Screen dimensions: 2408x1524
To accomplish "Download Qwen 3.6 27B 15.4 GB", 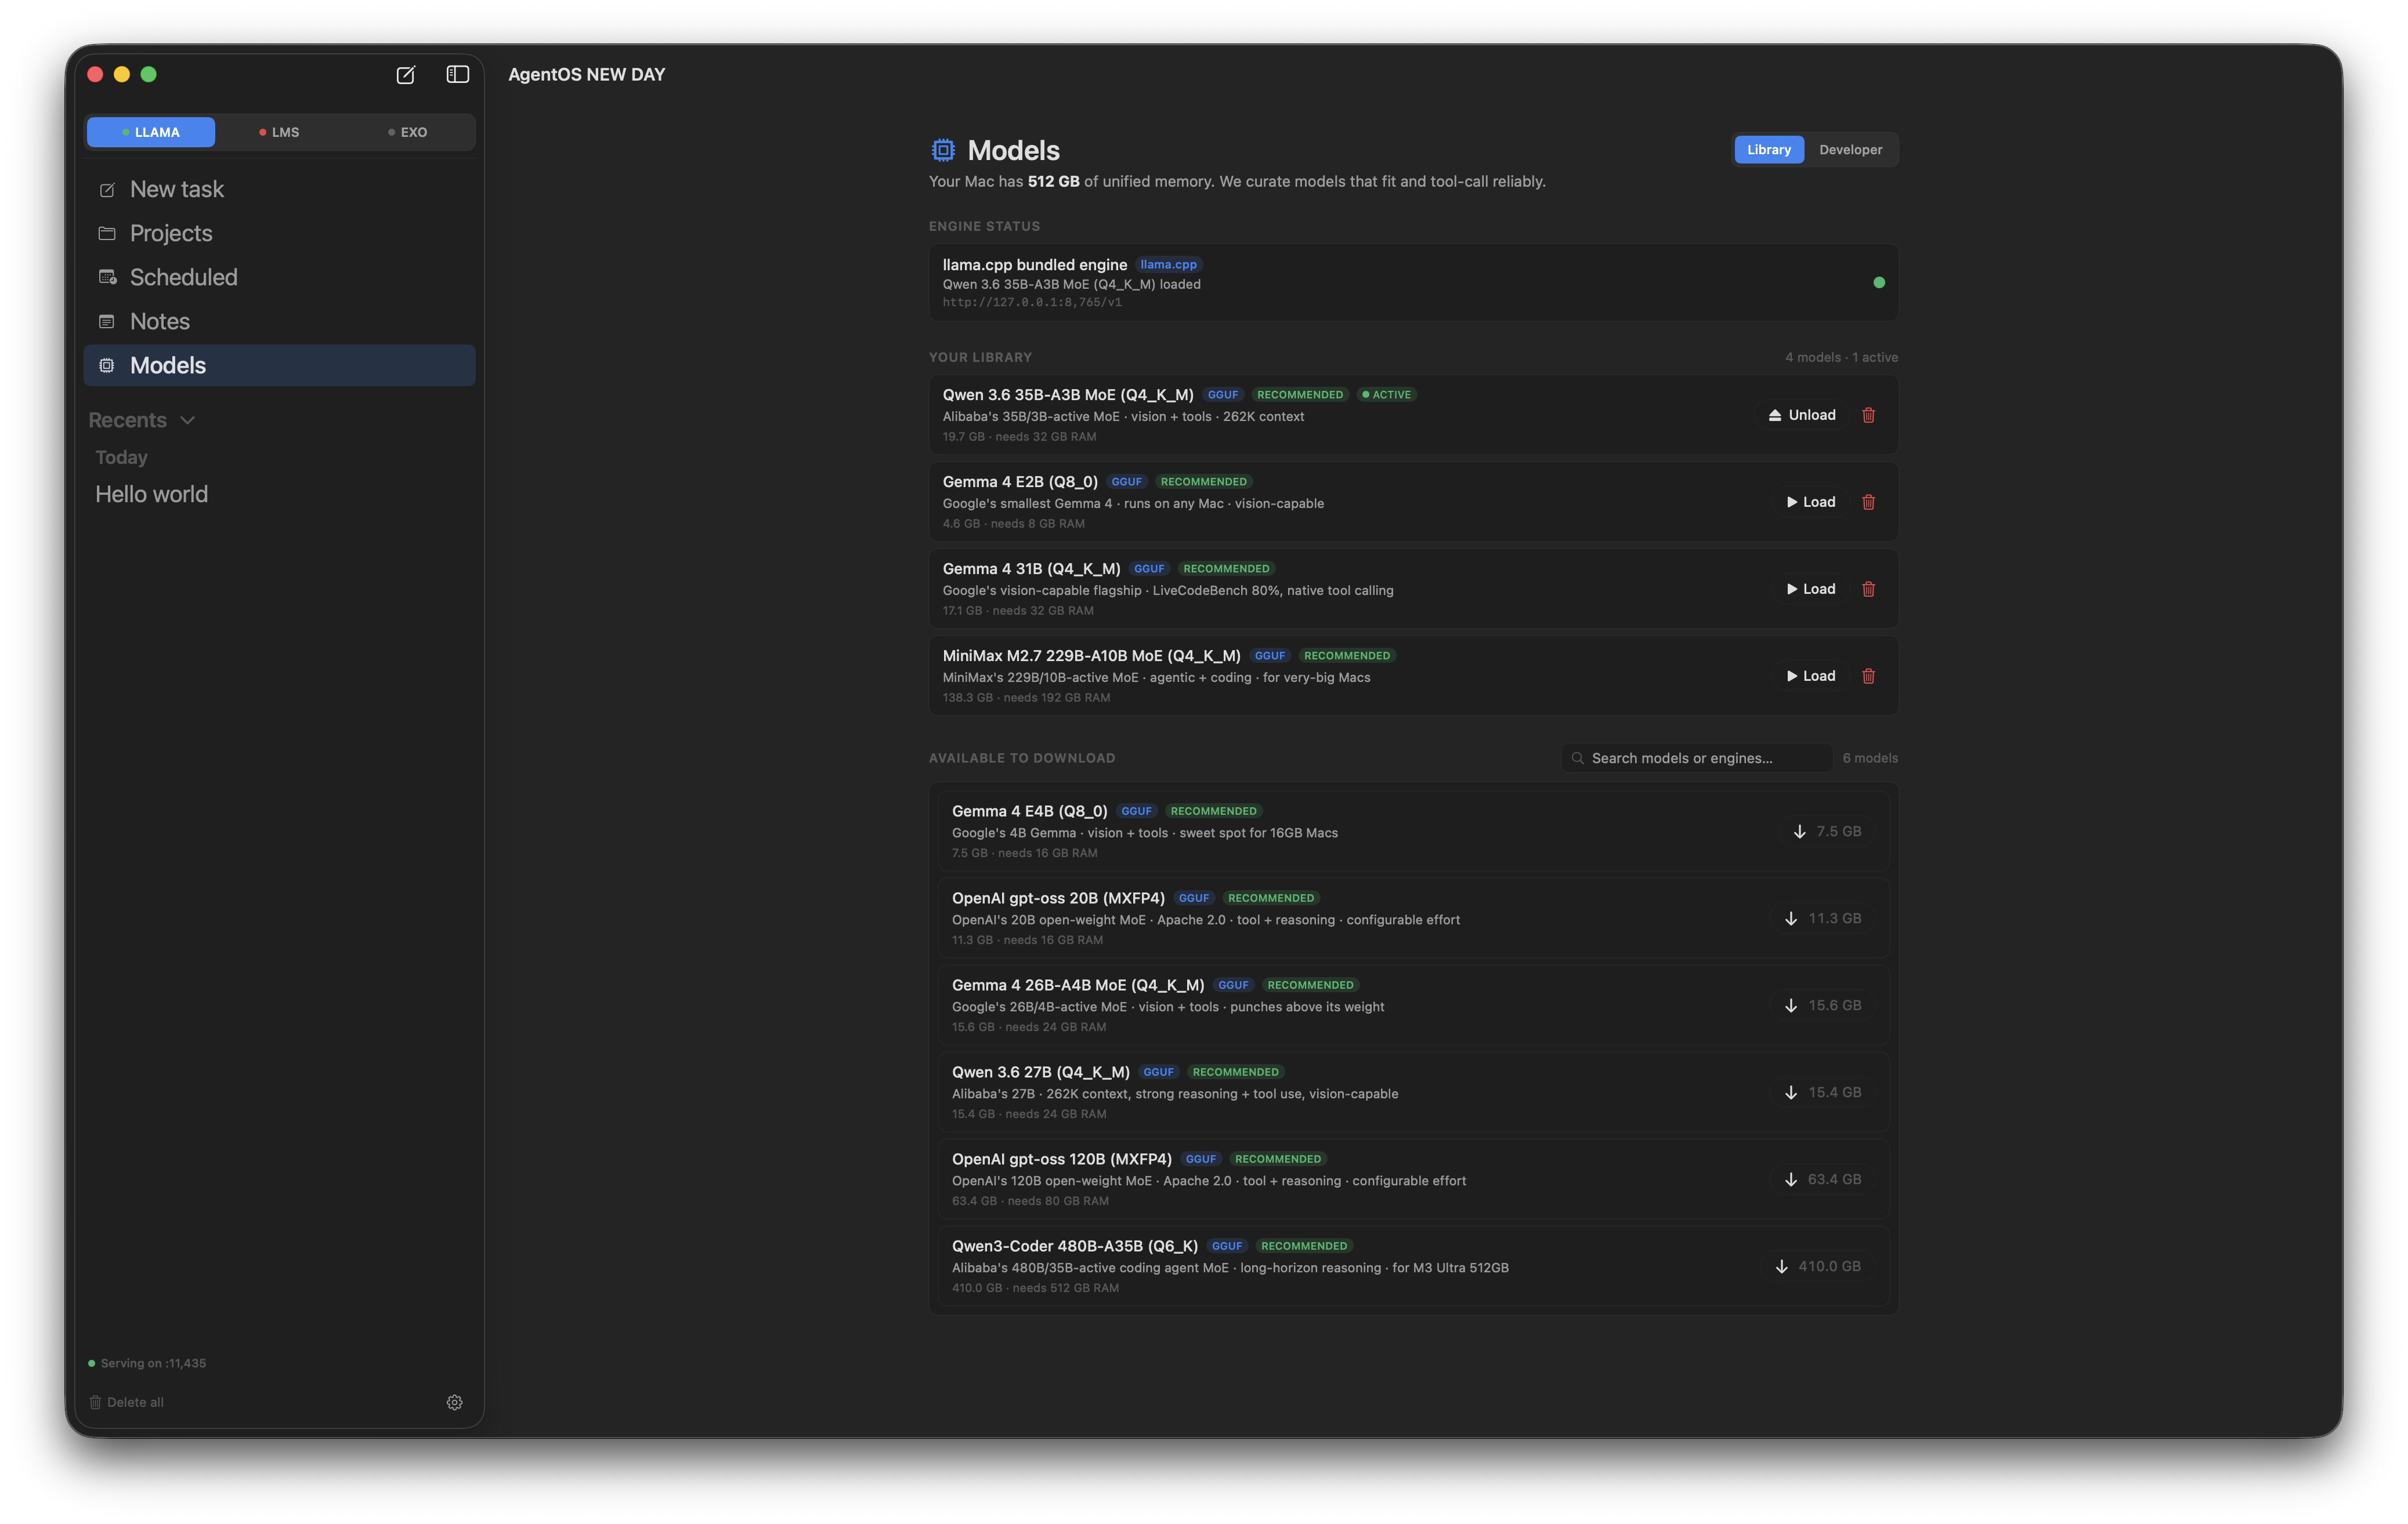I will (1823, 1093).
